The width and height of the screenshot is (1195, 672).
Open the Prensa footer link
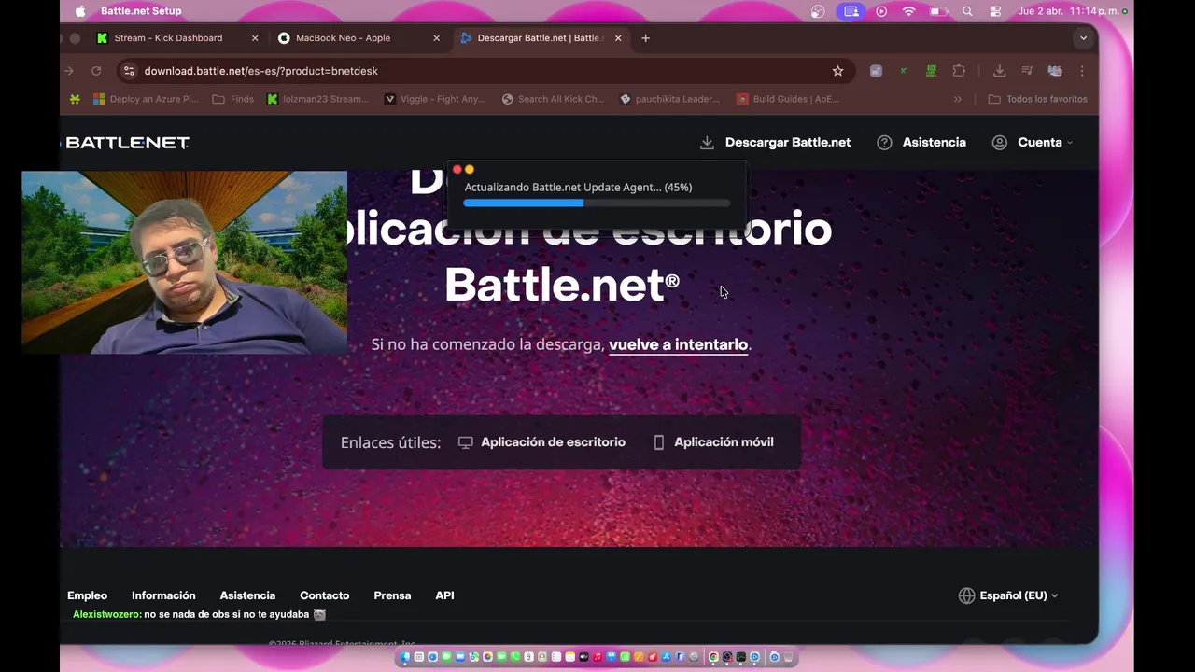tap(392, 595)
